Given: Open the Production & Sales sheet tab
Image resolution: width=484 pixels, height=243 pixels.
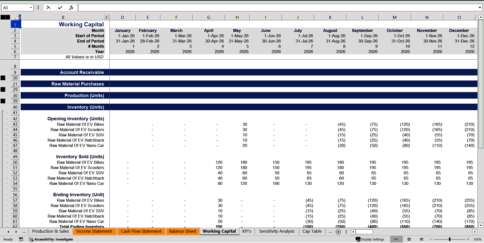Looking at the screenshot, I should (x=50, y=231).
